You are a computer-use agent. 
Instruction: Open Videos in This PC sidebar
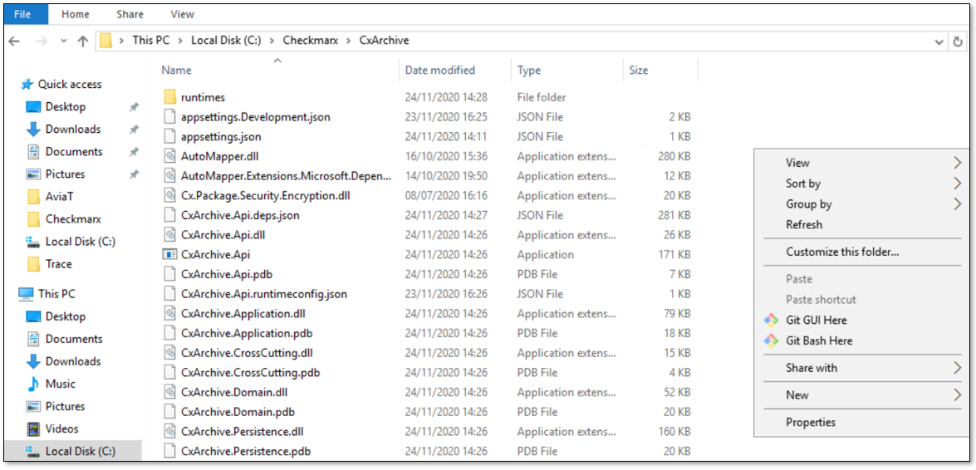61,429
